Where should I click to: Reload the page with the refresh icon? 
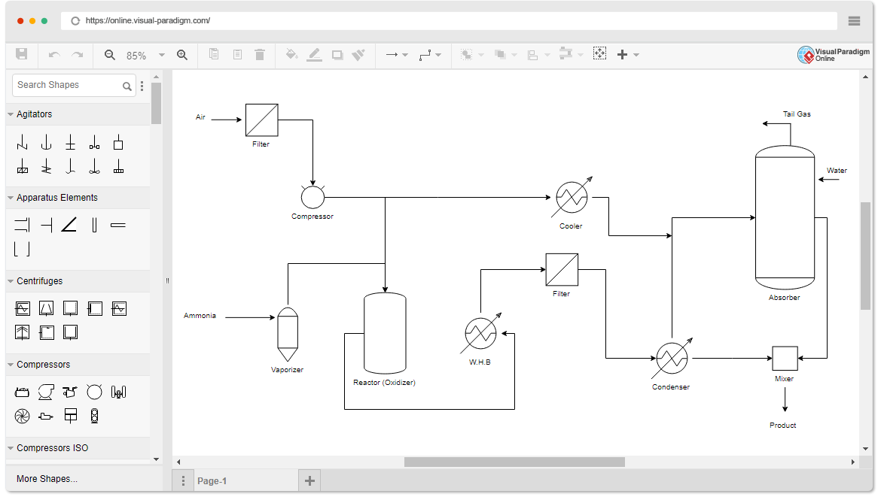[x=75, y=21]
